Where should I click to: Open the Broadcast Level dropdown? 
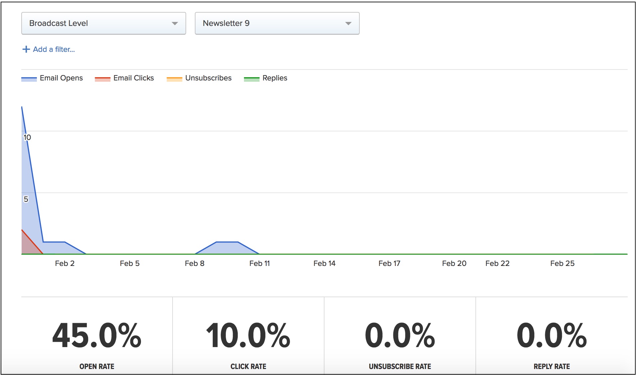point(104,23)
